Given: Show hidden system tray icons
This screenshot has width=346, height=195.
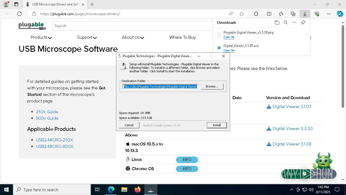Looking at the screenshot, I should tap(291, 190).
